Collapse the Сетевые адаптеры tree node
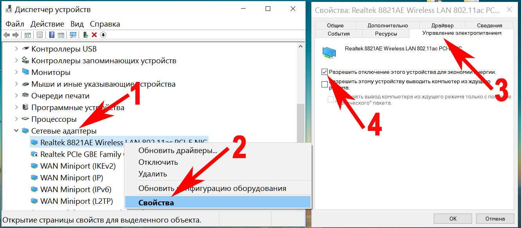The width and height of the screenshot is (521, 228). (x=16, y=131)
